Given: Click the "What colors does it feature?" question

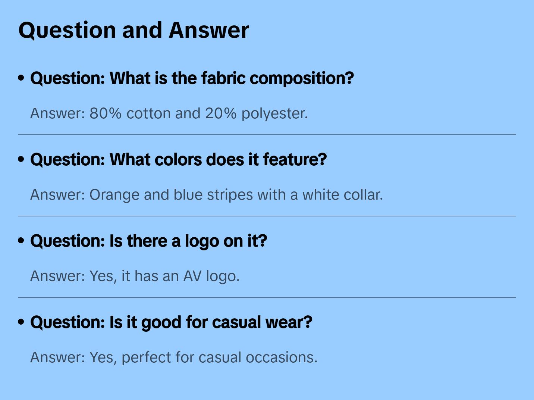Looking at the screenshot, I should pos(178,160).
